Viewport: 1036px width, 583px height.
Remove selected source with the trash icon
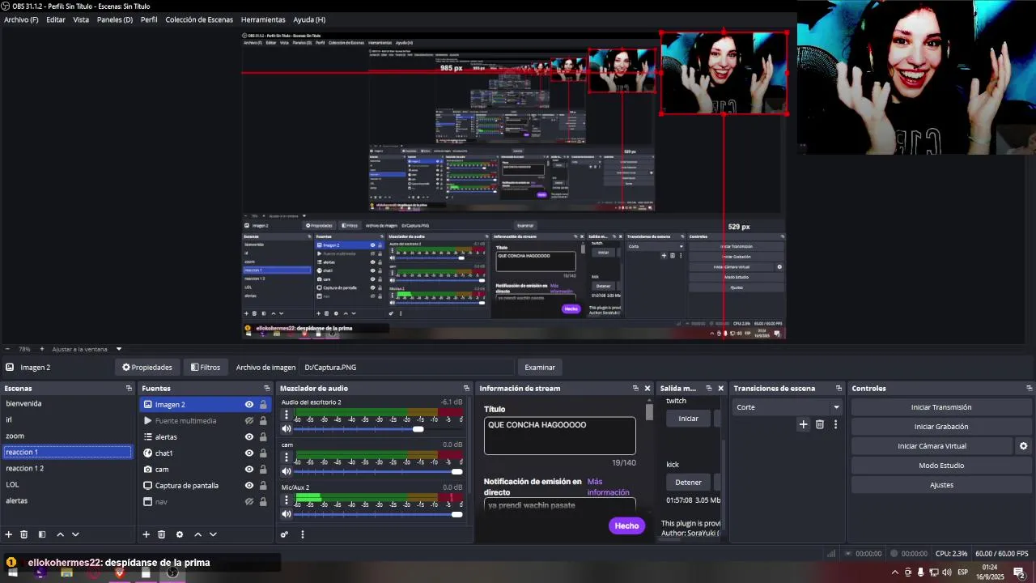click(x=162, y=534)
